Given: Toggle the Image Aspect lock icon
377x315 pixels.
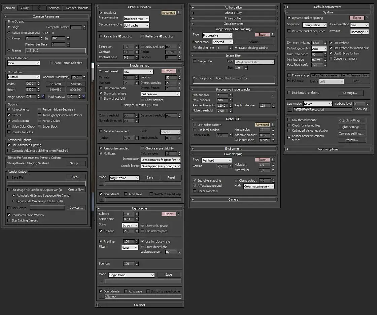Looking at the screenshot, I should 43,97.
